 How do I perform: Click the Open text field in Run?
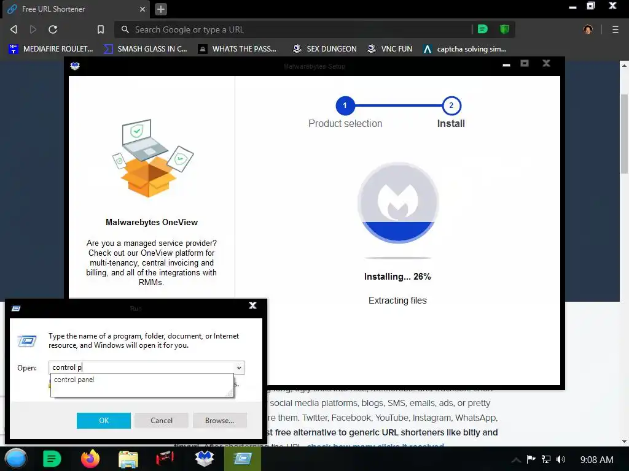[x=143, y=367]
